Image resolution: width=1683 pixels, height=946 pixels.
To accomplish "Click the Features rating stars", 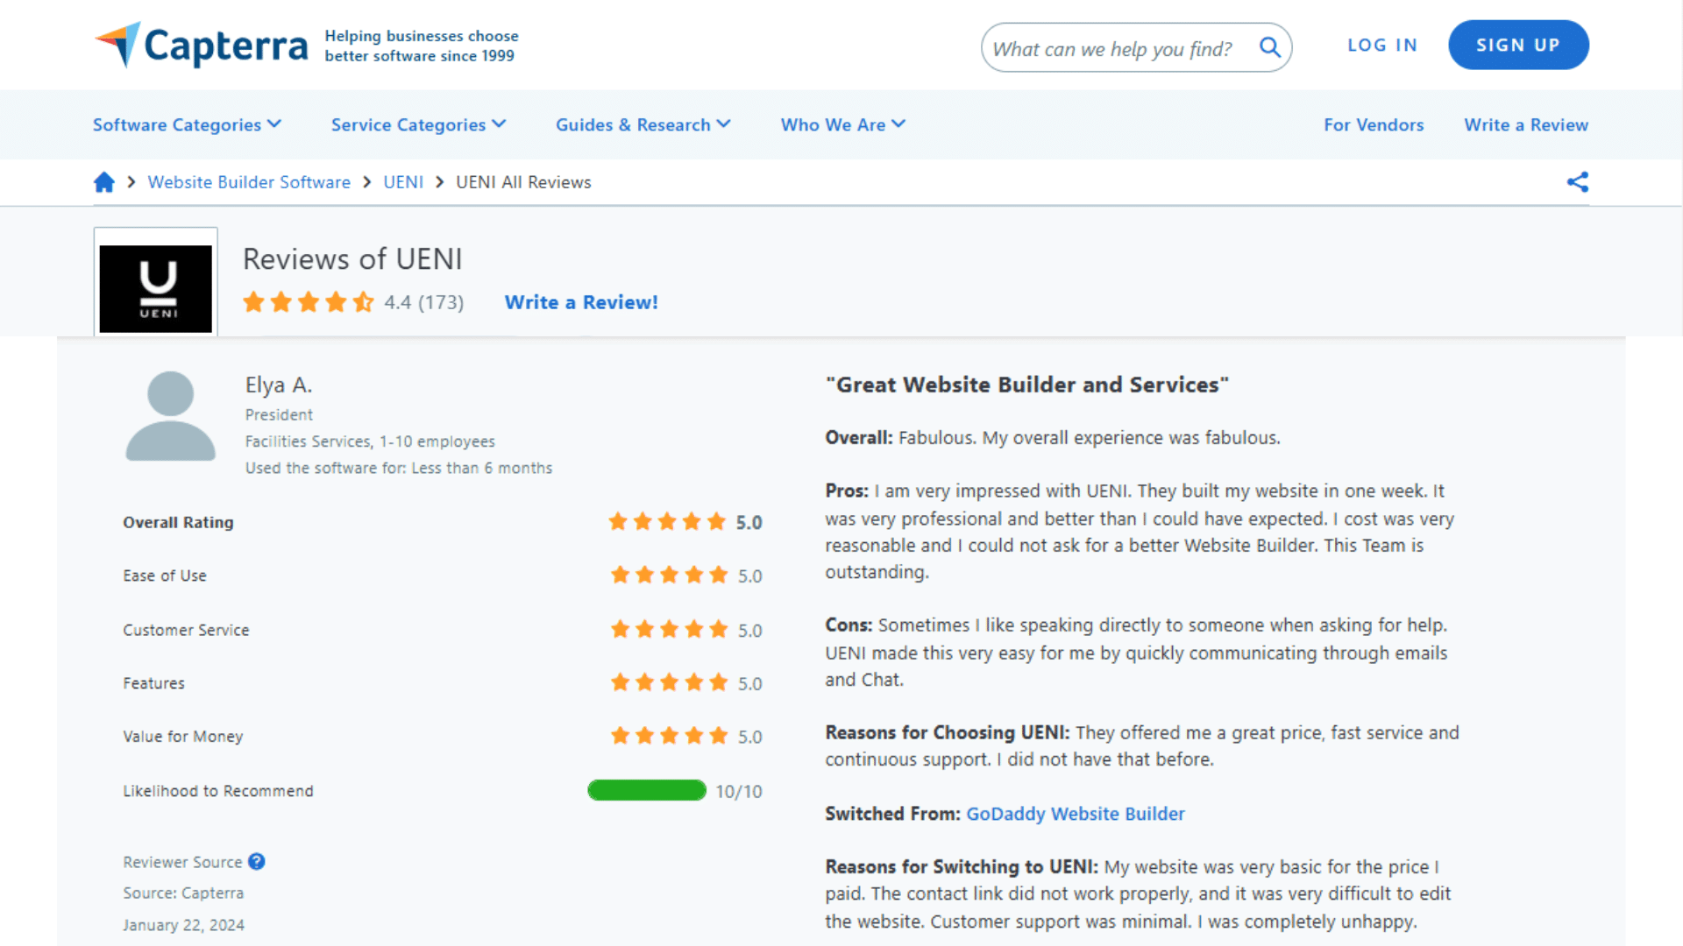I will (x=670, y=682).
